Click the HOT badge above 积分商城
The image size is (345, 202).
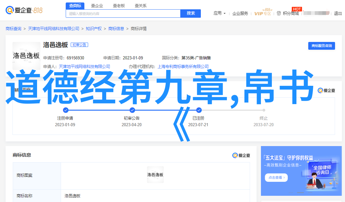[297, 9]
